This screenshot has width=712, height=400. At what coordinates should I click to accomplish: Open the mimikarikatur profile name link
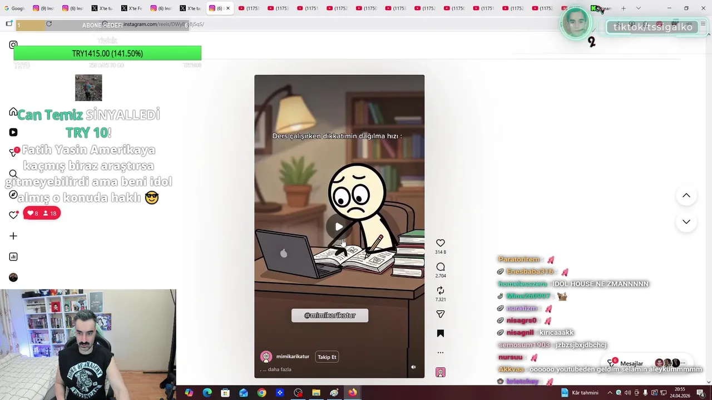[293, 357]
